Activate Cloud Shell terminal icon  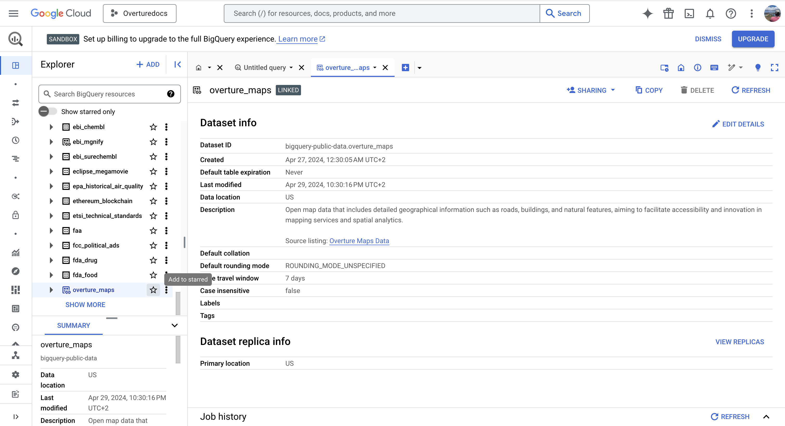point(689,14)
